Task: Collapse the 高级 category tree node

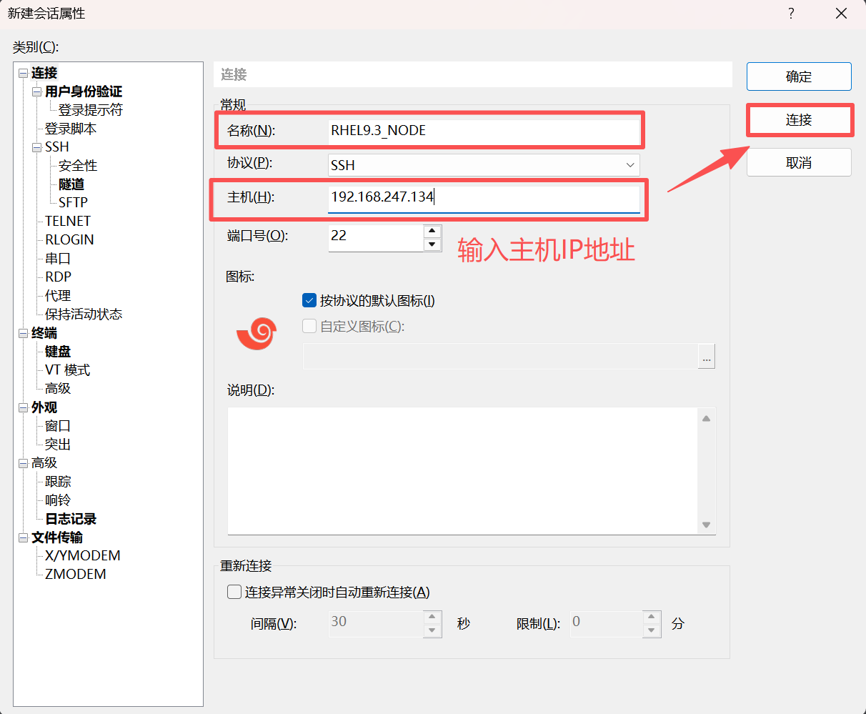Action: pos(23,463)
